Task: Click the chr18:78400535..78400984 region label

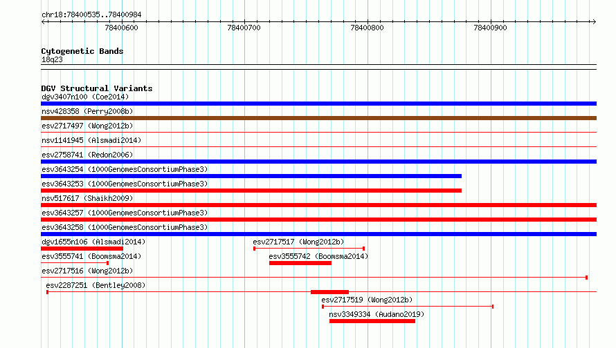Action: 91,14
